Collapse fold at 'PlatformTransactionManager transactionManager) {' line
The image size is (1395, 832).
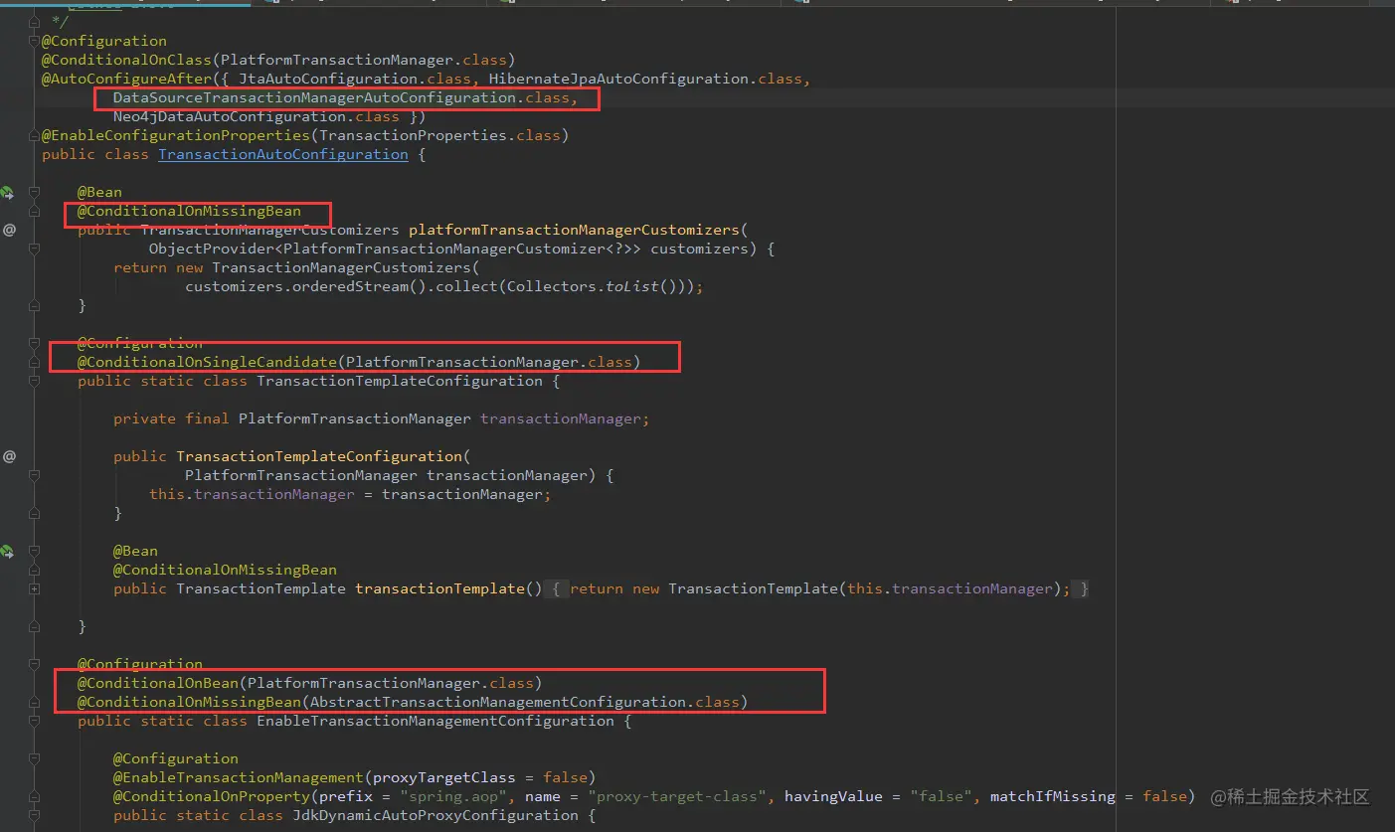click(35, 475)
